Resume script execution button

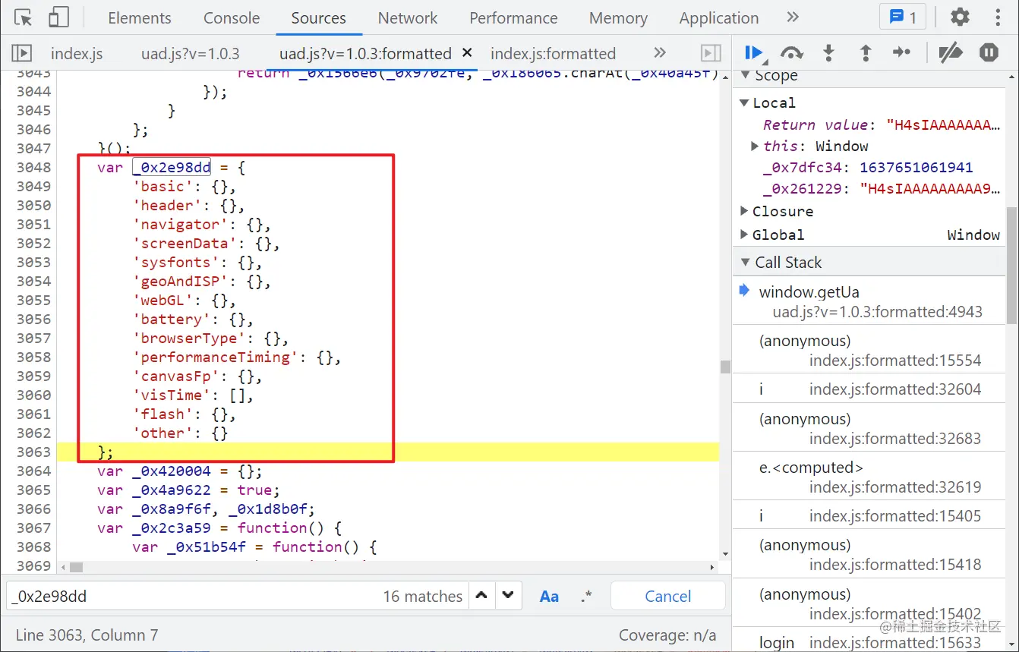pyautogui.click(x=754, y=52)
